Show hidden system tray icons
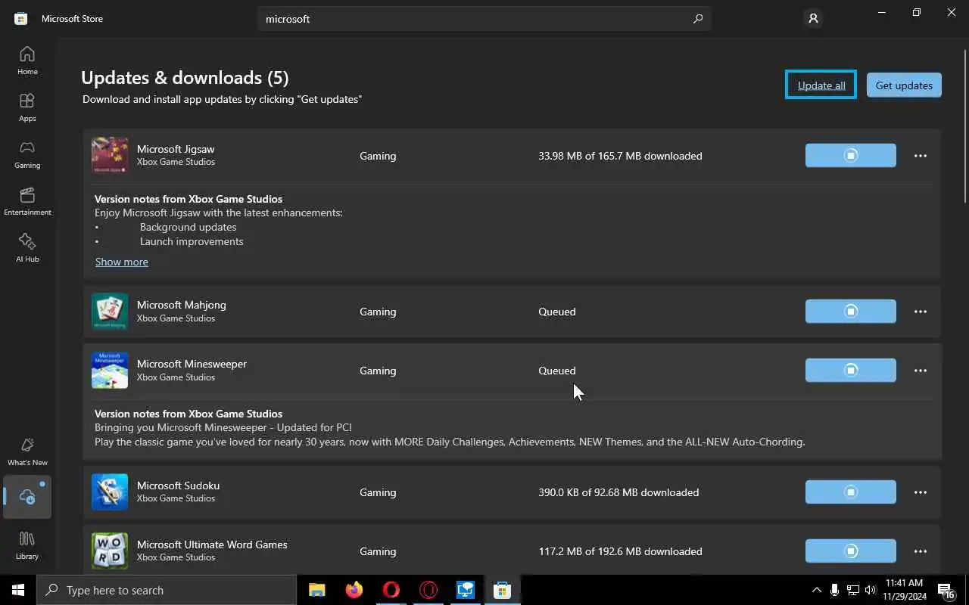The height and width of the screenshot is (605, 969). tap(816, 590)
